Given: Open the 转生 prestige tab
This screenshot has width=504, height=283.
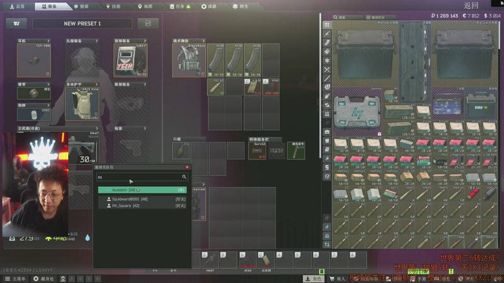Looking at the screenshot, I should coord(241,6).
